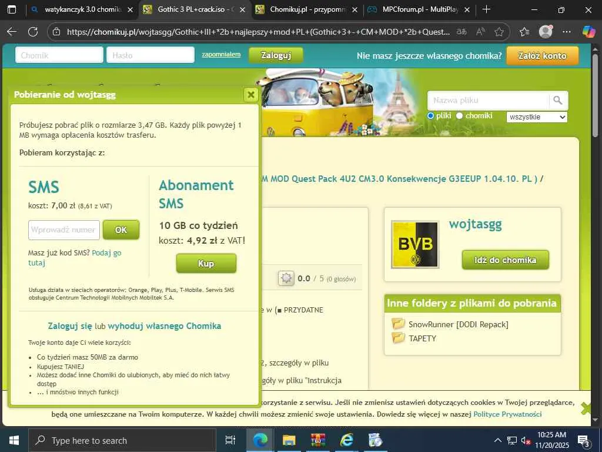This screenshot has width=602, height=452.
Task: Open the wojtasgg profile name link
Action: [x=475, y=224]
